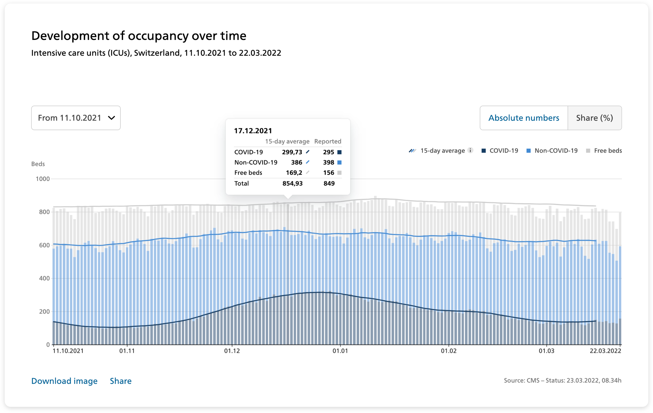The image size is (653, 413).
Task: Switch to Absolute numbers view
Action: [524, 118]
